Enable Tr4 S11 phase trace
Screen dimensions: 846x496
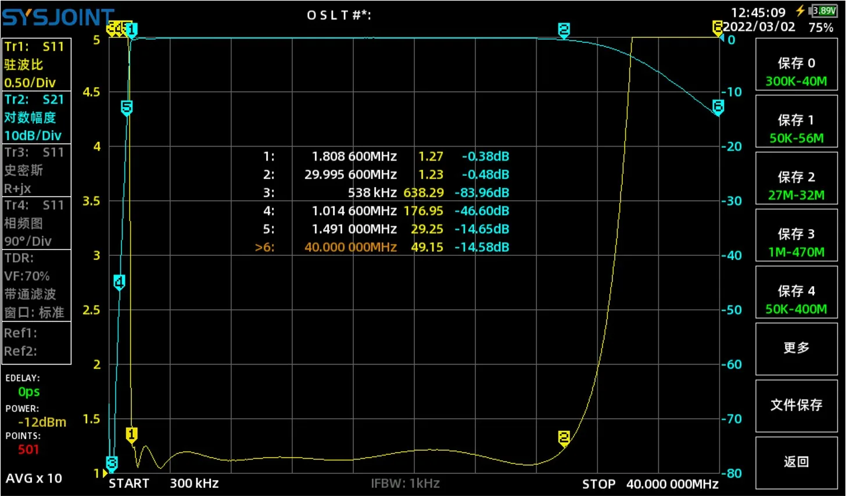point(37,223)
